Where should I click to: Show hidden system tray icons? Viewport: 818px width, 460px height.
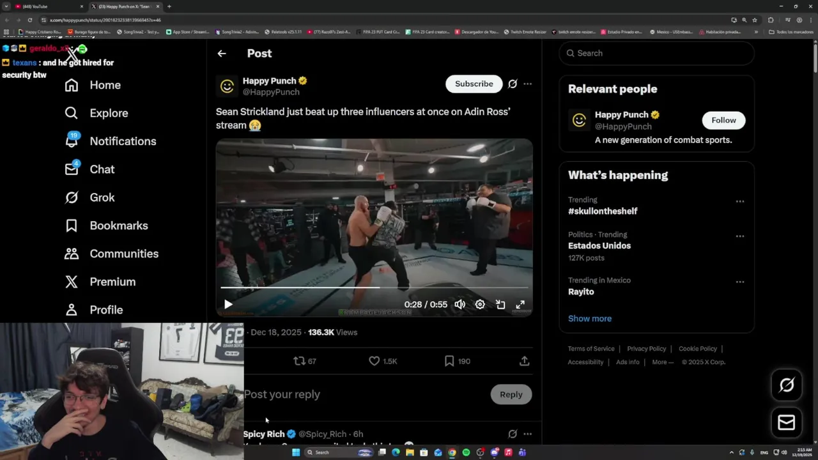point(732,452)
